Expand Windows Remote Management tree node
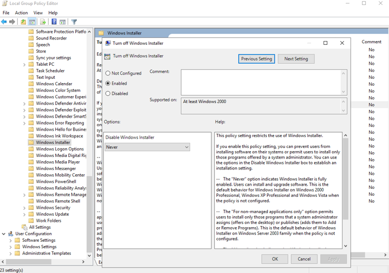This screenshot has height=273, width=389. tap(24, 195)
